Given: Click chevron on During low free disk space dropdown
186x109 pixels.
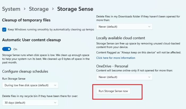Looking at the screenshot, I should [x=55, y=85].
